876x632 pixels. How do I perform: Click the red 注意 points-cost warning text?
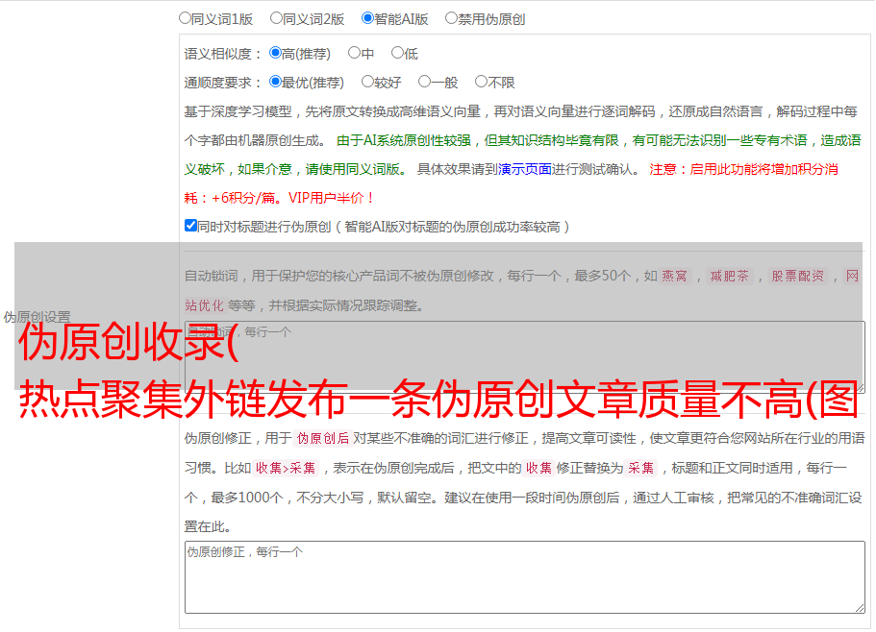click(x=511, y=183)
